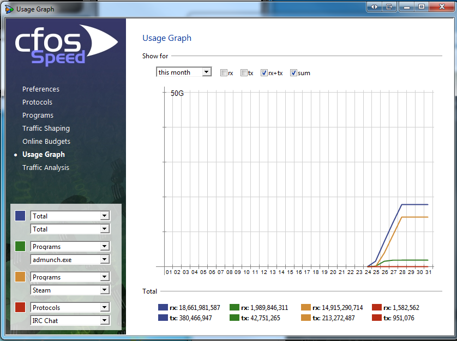
Task: Uncheck the rx+tx checkbox
Action: pos(264,73)
